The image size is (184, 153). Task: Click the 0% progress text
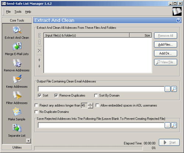(x=153, y=148)
